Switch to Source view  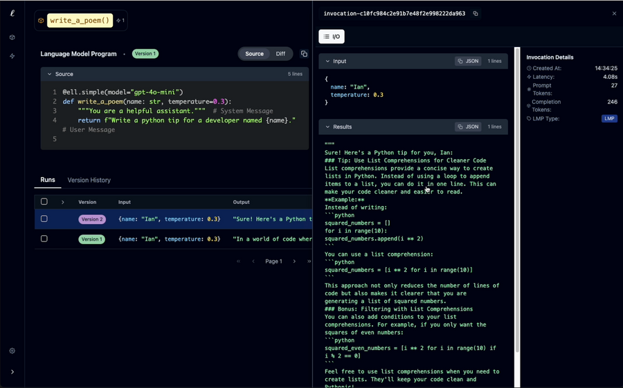254,54
